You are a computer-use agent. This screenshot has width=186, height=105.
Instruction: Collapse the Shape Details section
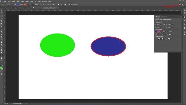tap(155, 30)
